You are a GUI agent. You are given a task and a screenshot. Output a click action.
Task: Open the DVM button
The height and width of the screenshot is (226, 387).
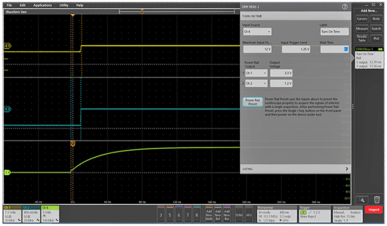[x=239, y=214]
